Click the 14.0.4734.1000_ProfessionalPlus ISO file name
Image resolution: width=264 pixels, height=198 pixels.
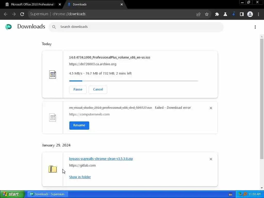(x=110, y=57)
